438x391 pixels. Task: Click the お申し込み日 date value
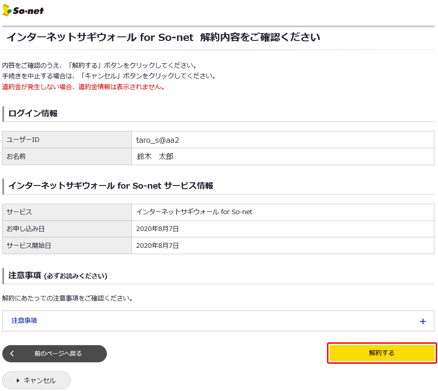(157, 229)
